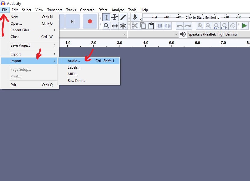Click the Zoom In magnifier button
The width and height of the screenshot is (250, 181).
tap(200, 26)
